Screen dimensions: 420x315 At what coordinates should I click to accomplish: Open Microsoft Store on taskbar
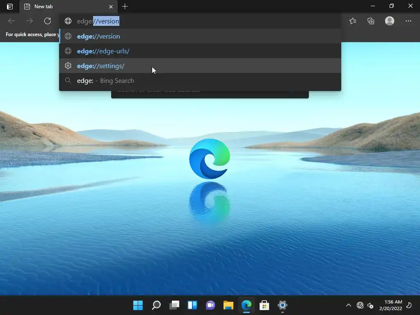(x=265, y=305)
